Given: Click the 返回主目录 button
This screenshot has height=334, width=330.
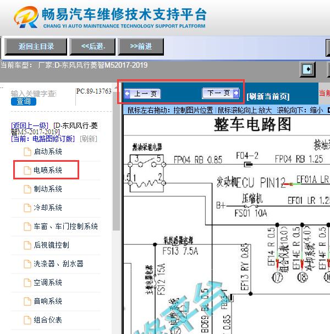Looking at the screenshot, I should (x=36, y=46).
